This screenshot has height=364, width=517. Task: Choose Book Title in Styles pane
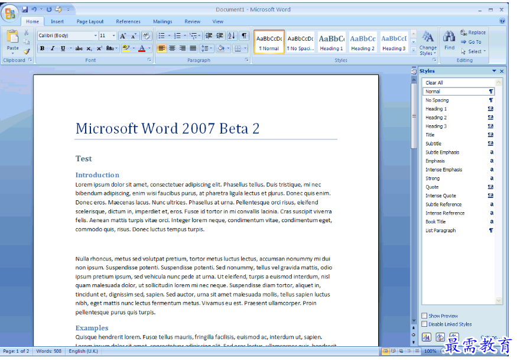[x=459, y=222]
